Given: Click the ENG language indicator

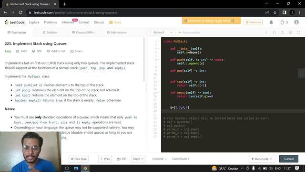Looking at the screenshot, I should point(278,169).
